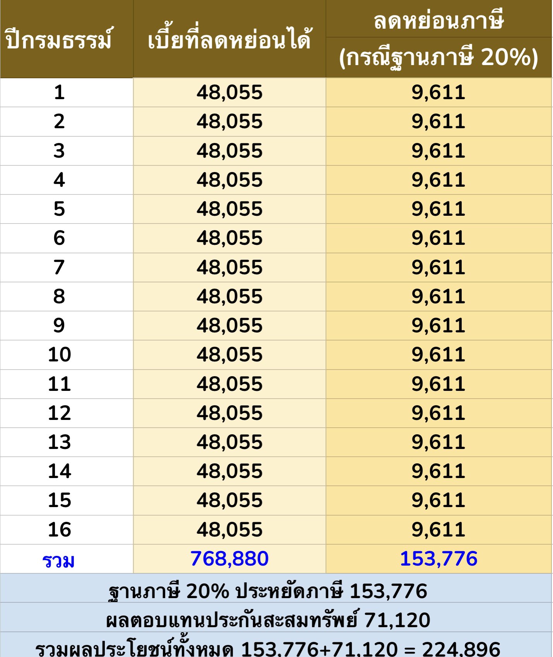Click the blue รวม total label
553x657 pixels.
pyautogui.click(x=58, y=560)
